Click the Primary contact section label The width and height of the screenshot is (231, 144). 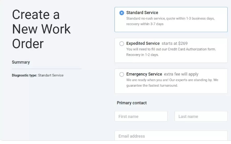point(132,103)
